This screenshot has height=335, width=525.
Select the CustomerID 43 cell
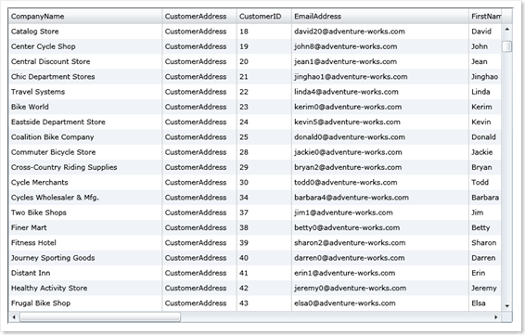[x=264, y=303]
